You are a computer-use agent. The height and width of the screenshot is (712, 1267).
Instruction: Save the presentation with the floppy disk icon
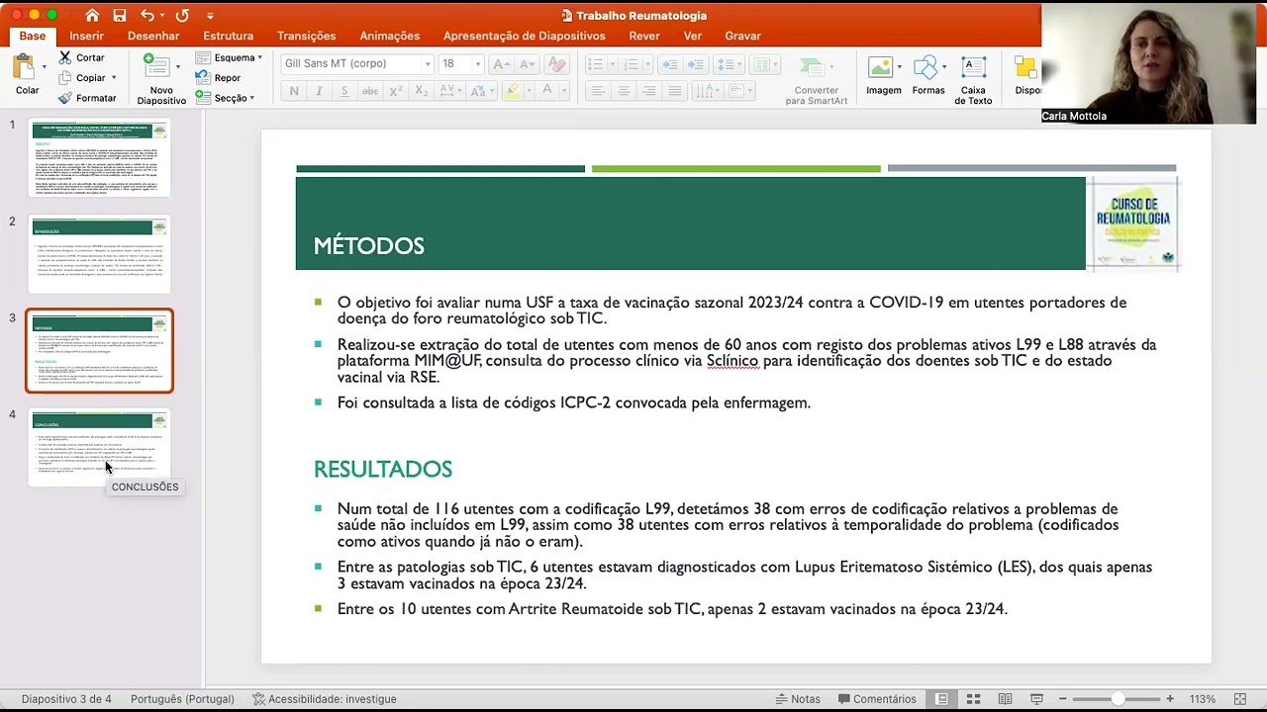click(120, 16)
